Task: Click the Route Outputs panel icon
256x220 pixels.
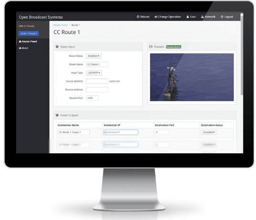Action: (x=57, y=115)
